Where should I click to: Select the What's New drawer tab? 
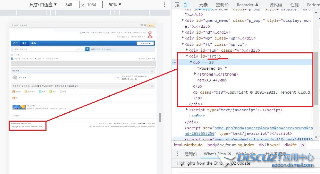click(215, 154)
